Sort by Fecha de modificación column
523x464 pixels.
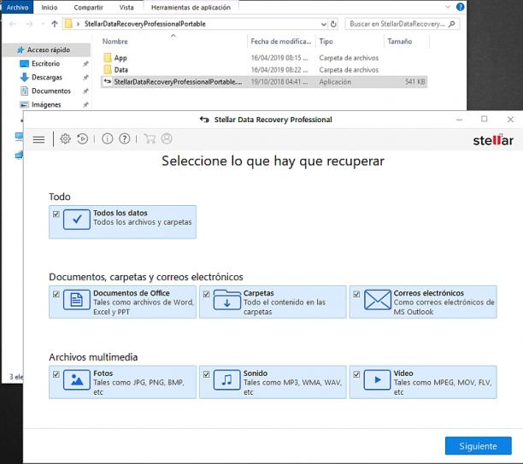coord(281,41)
